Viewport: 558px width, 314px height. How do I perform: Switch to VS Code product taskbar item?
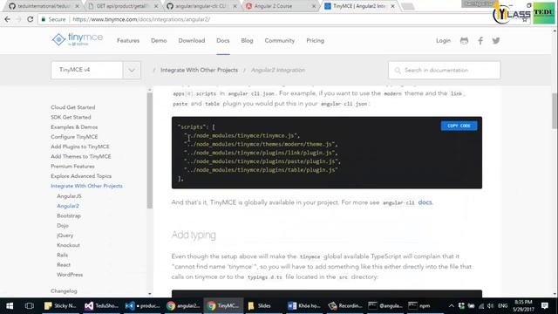tap(142, 306)
